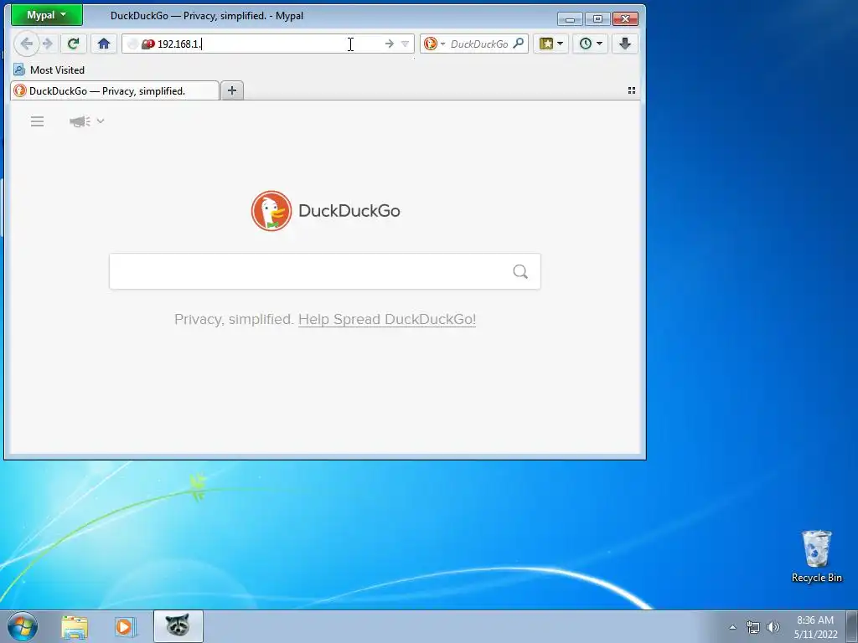Screen dimensions: 858x643
Task: Click the main DuckDuckGo search box
Action: point(325,271)
